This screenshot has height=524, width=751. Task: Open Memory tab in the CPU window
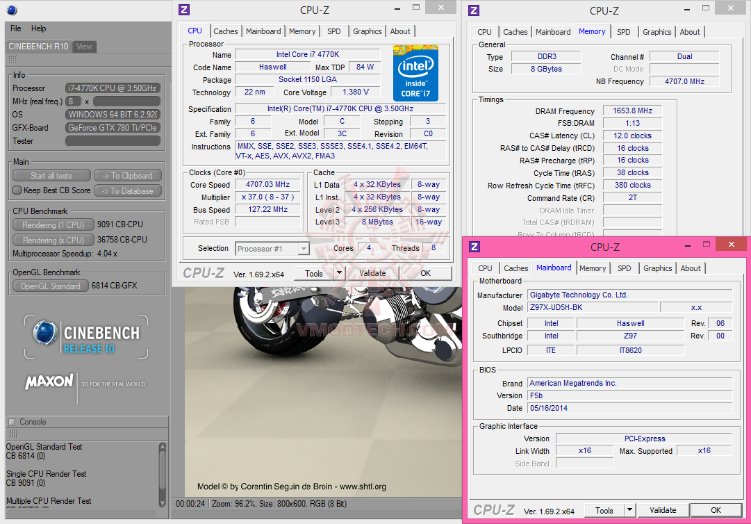[302, 31]
